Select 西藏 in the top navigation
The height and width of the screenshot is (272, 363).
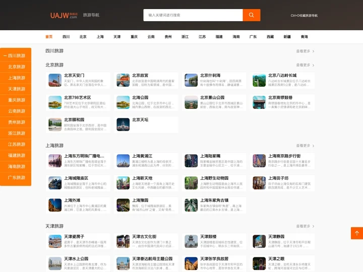tap(270, 37)
